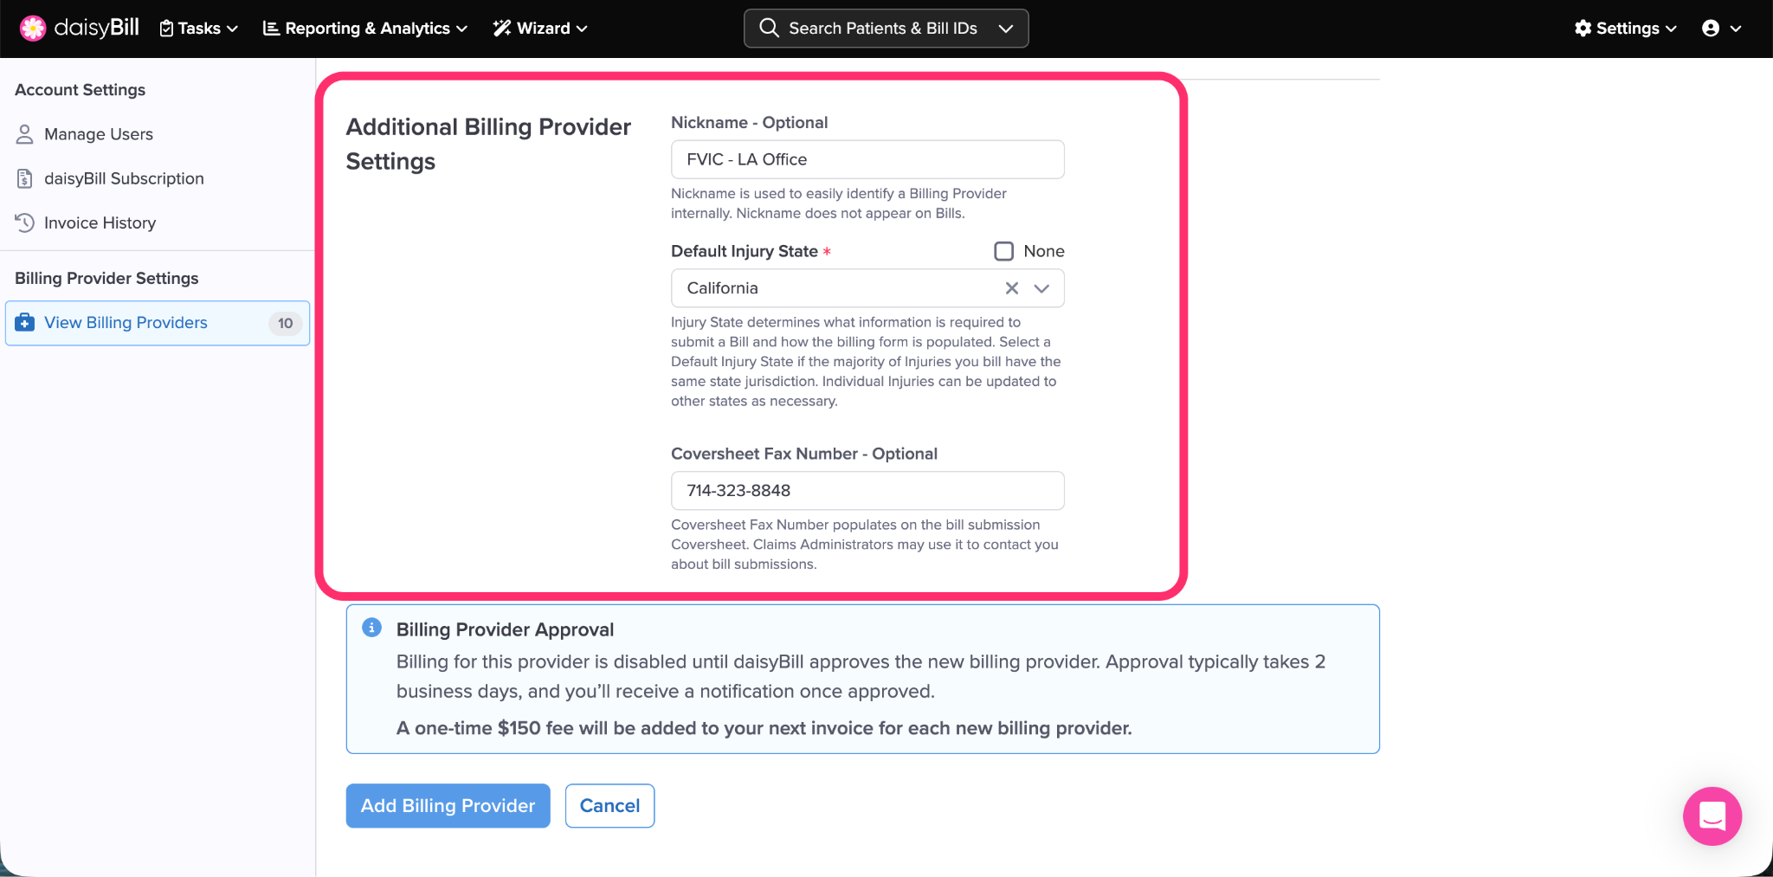
Task: Open the chat support bubble icon
Action: click(1712, 816)
